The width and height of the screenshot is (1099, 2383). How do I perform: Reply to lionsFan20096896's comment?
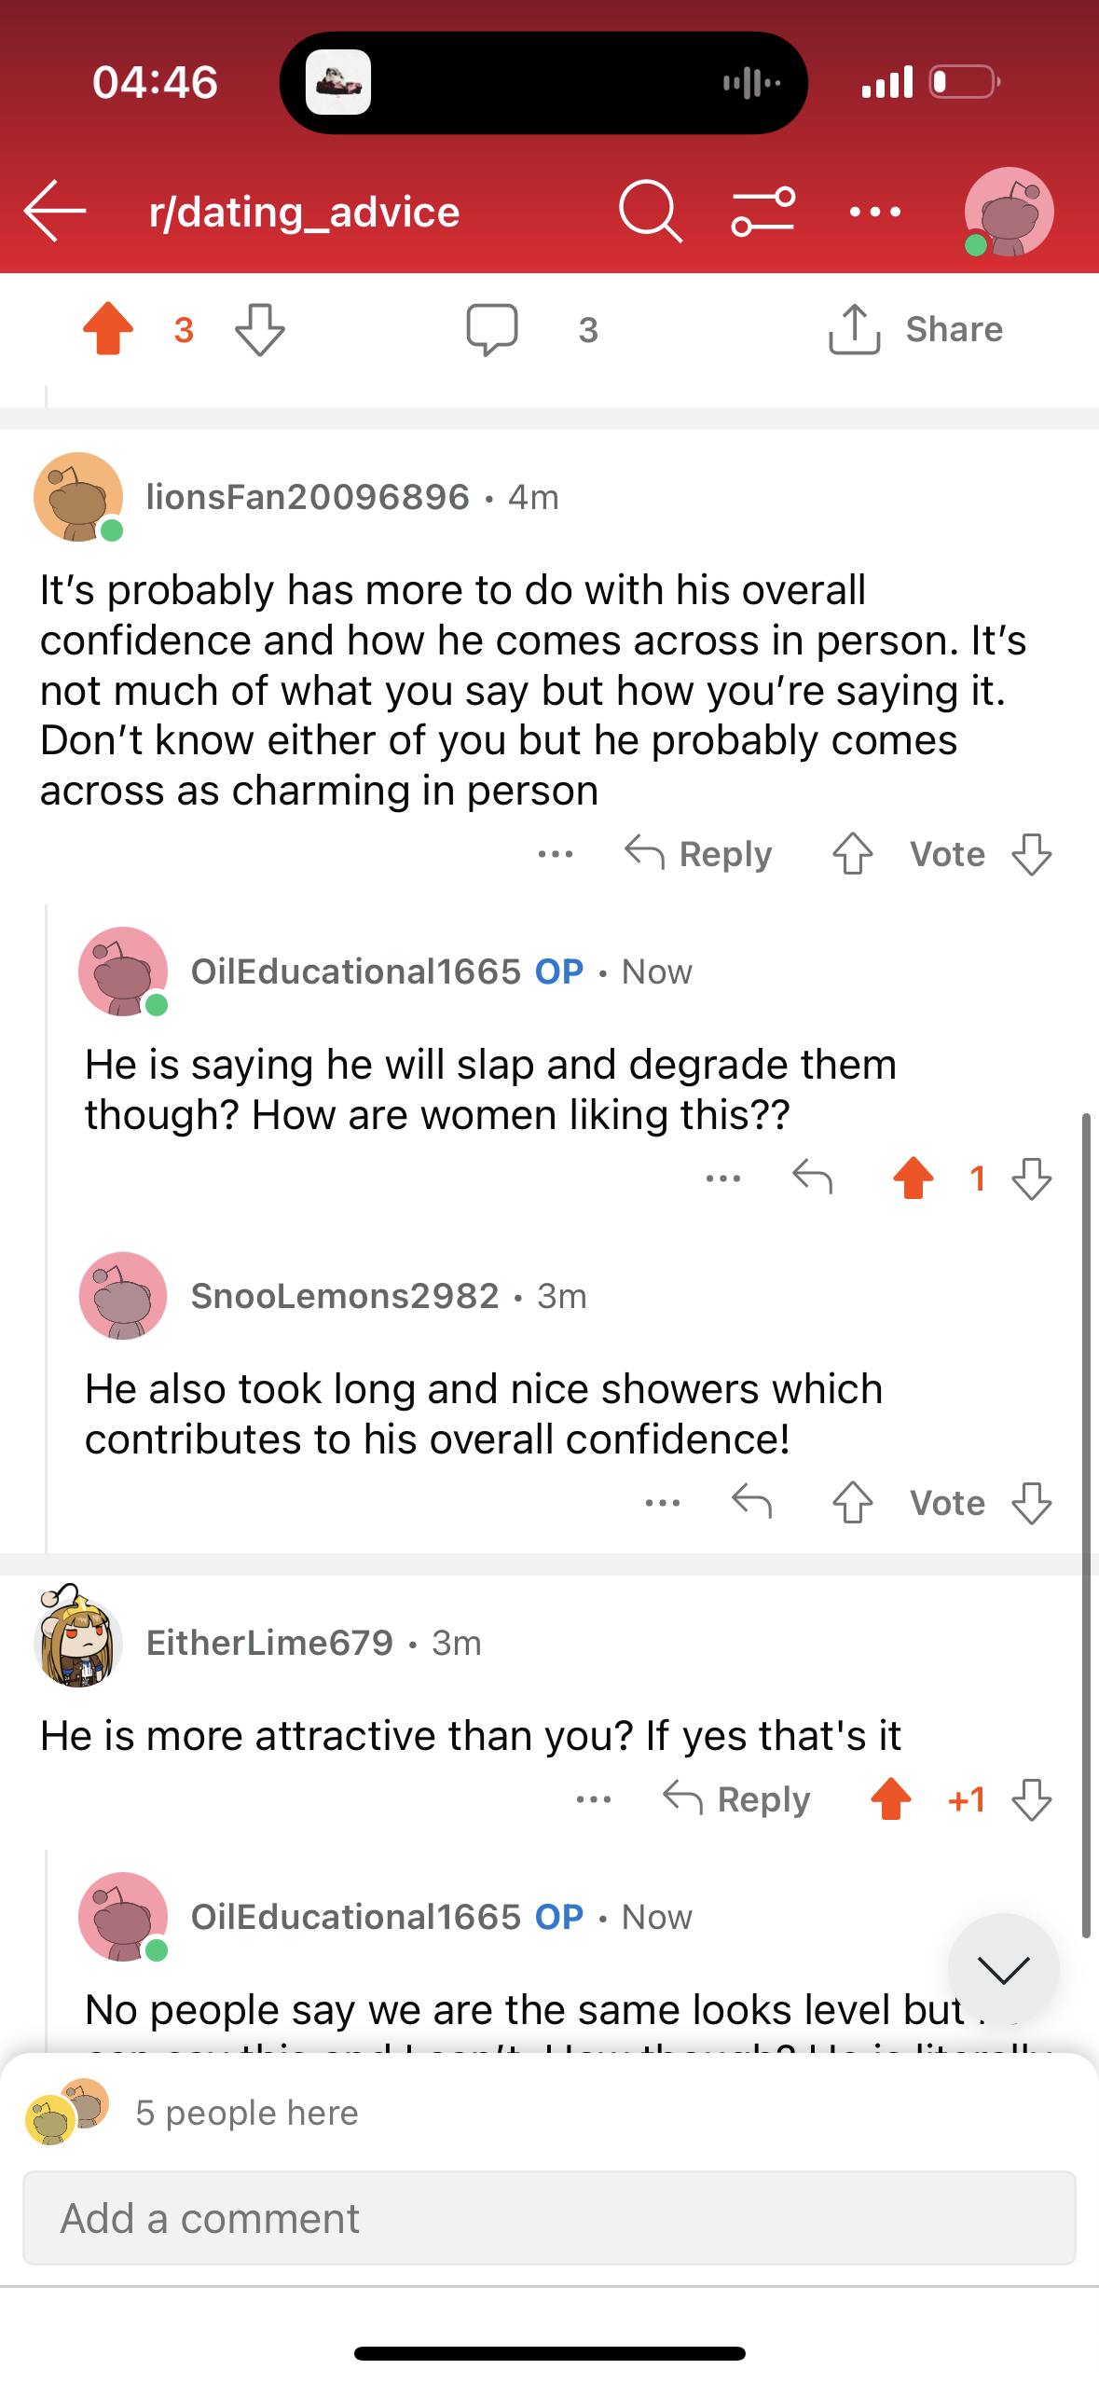(x=698, y=854)
